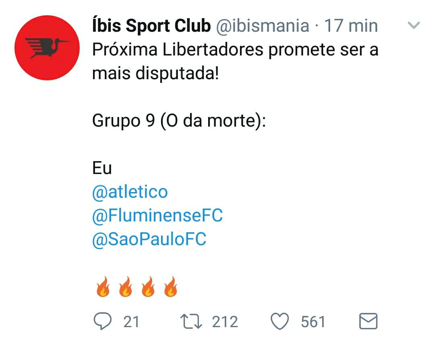
Task: Click the reply count 21
Action: (x=131, y=322)
